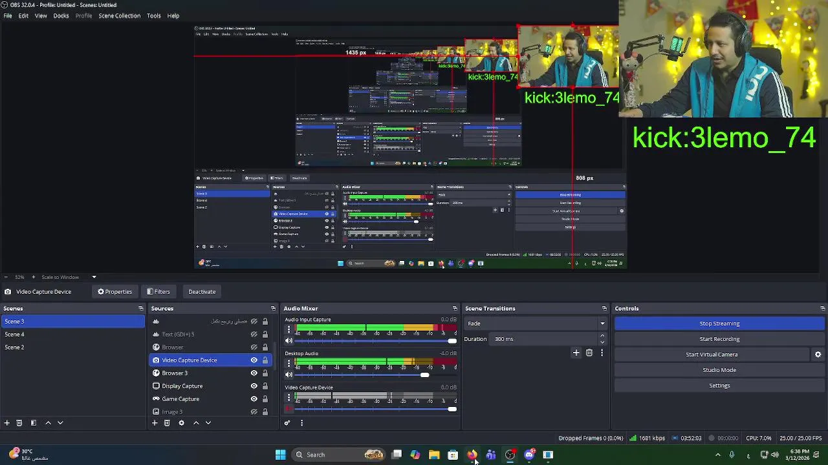Viewport: 828px width, 465px height.
Task: Remove scene transition with trash icon
Action: tap(589, 353)
